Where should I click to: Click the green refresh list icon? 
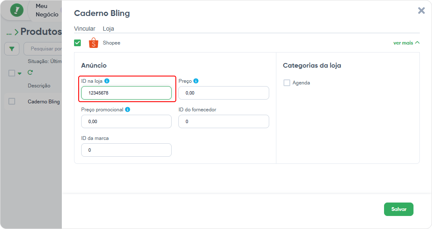click(30, 72)
